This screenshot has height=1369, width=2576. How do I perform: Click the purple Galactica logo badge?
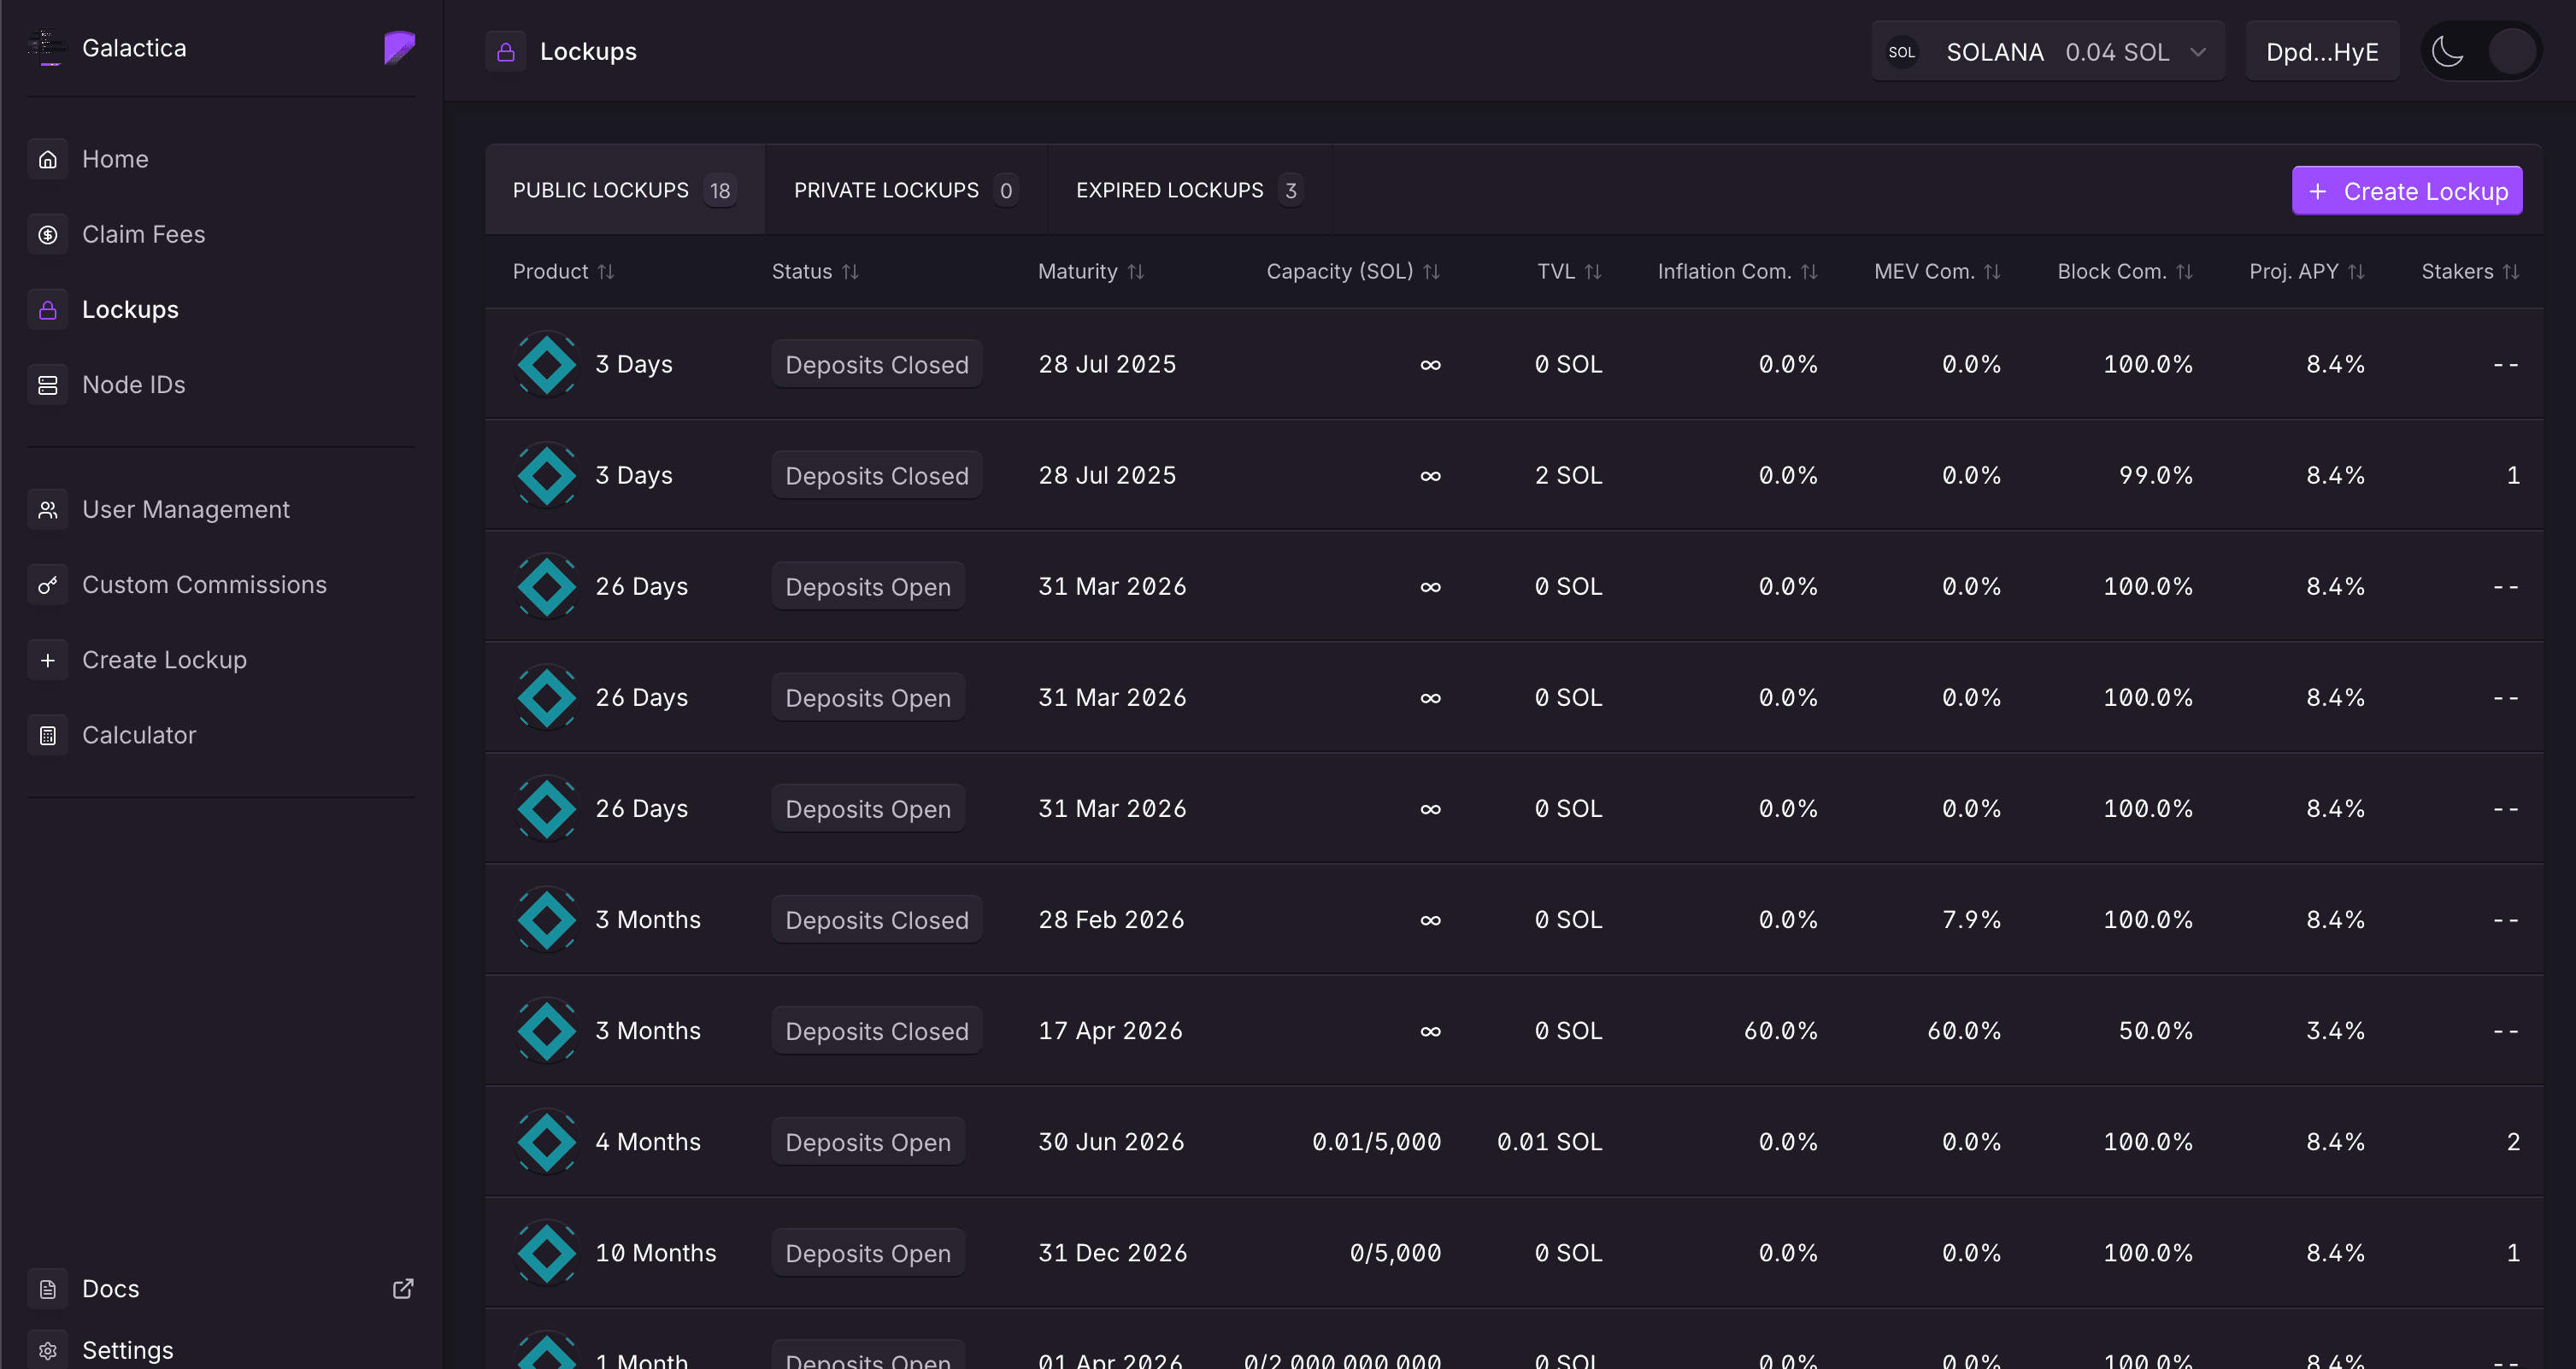pyautogui.click(x=399, y=47)
